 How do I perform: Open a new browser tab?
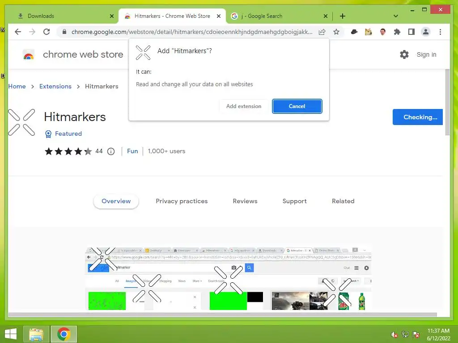342,16
